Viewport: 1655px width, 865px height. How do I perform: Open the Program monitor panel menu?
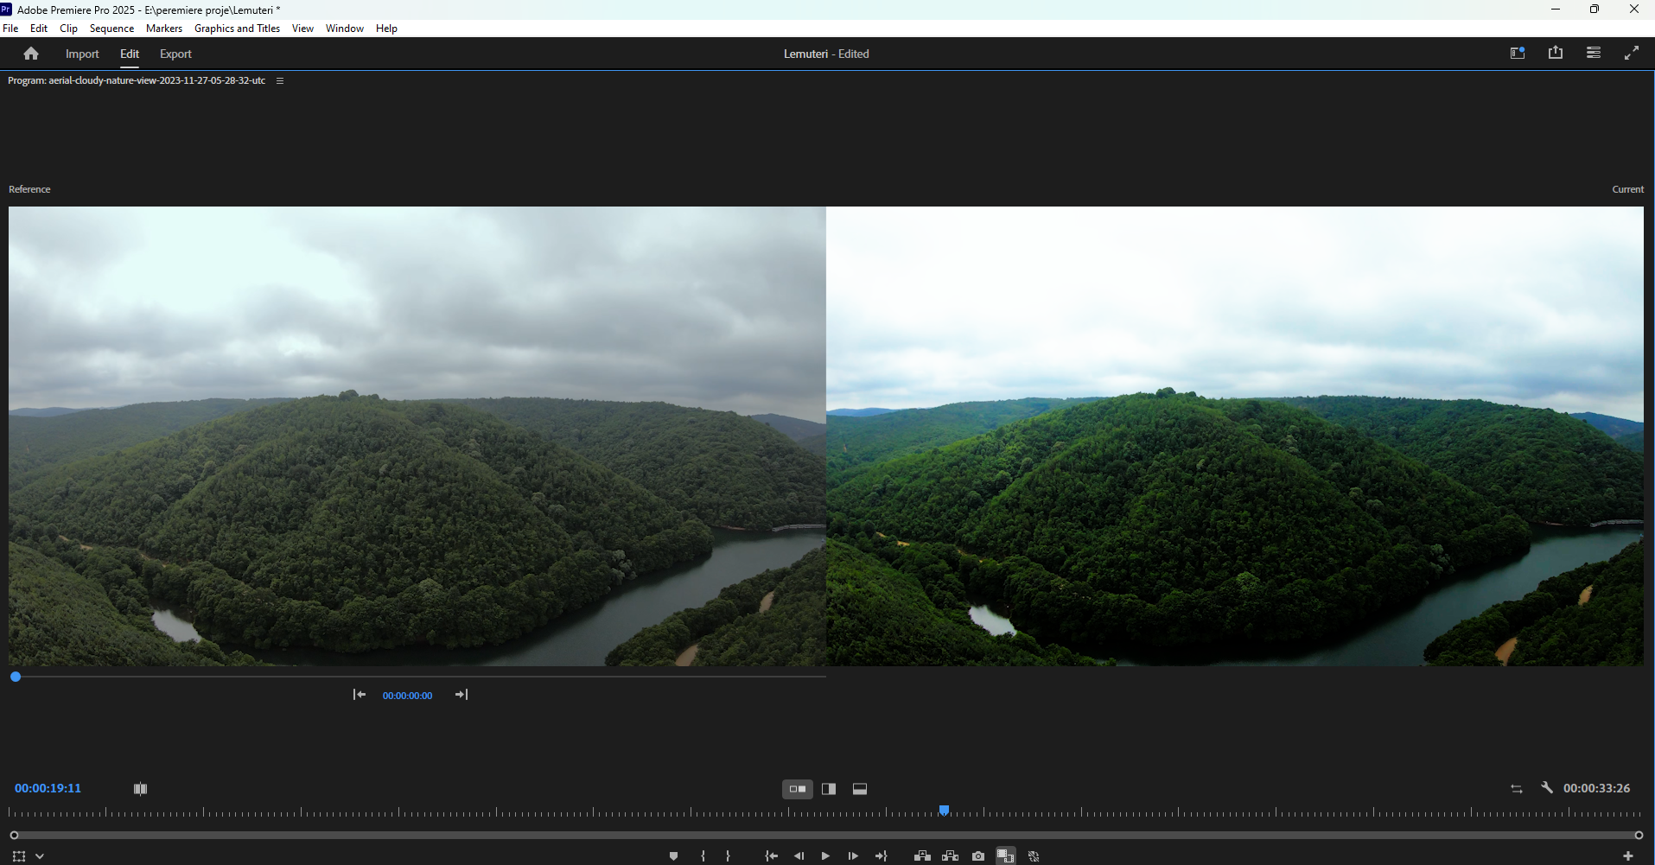280,80
